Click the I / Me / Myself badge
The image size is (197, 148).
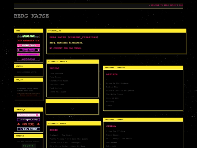(28, 129)
